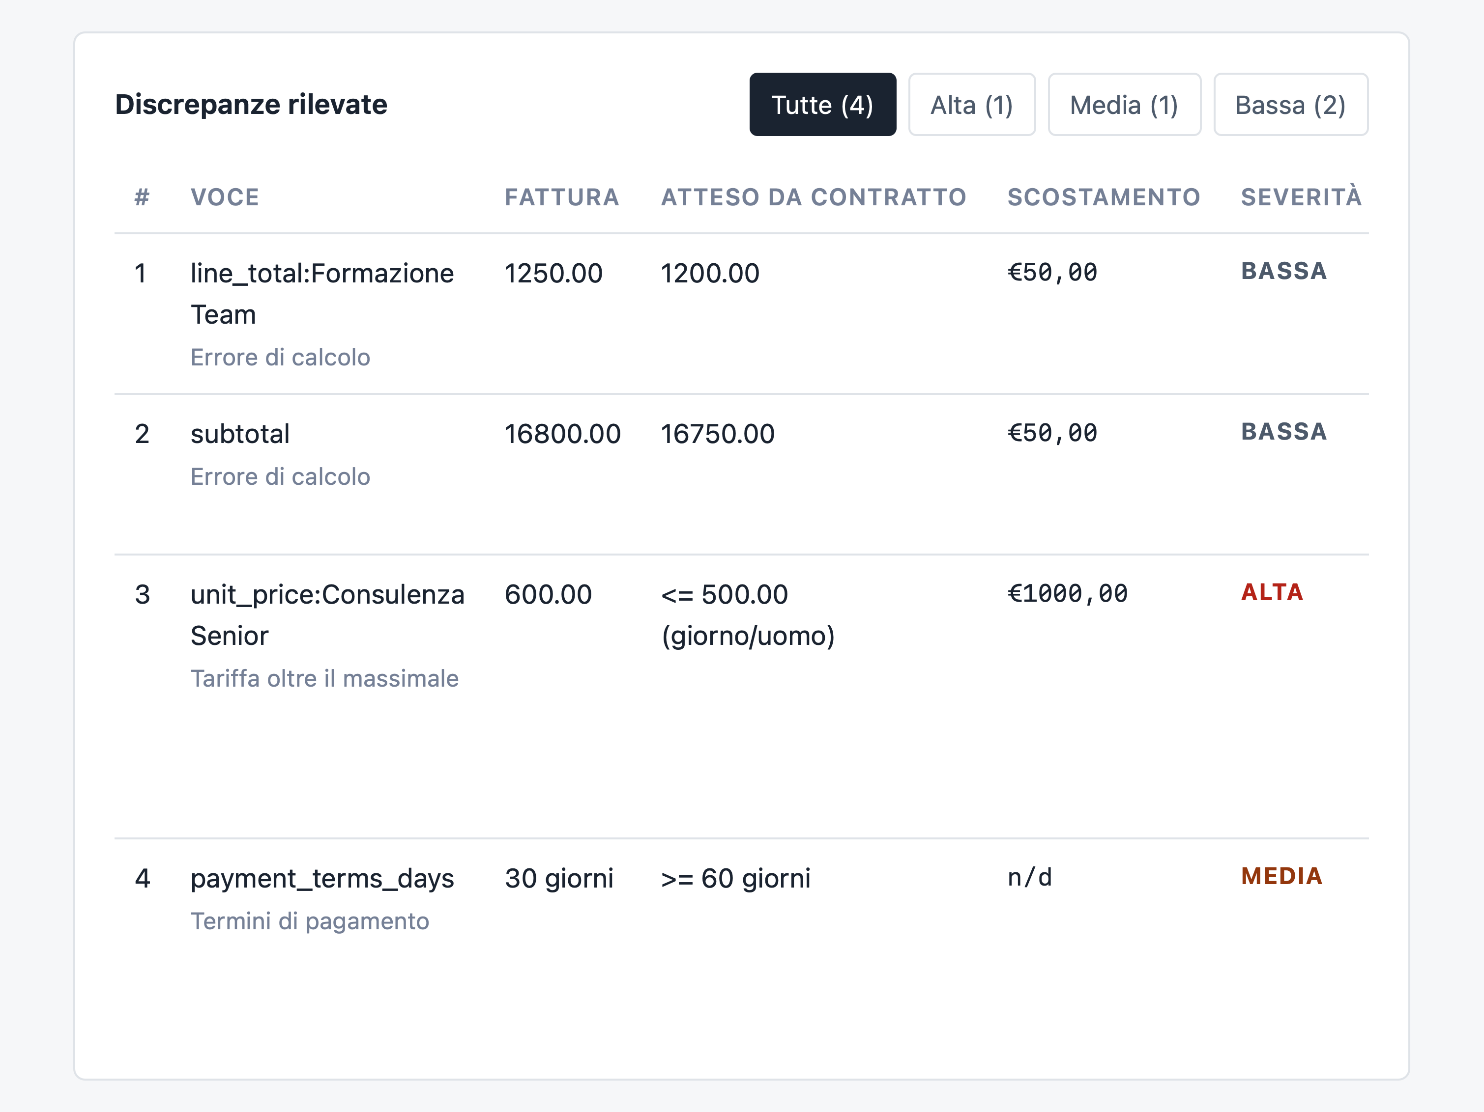The image size is (1484, 1112).
Task: Click Errore di calcolo under subtotal
Action: point(280,476)
